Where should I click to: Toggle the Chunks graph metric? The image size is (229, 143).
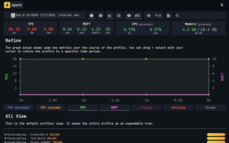(210, 107)
